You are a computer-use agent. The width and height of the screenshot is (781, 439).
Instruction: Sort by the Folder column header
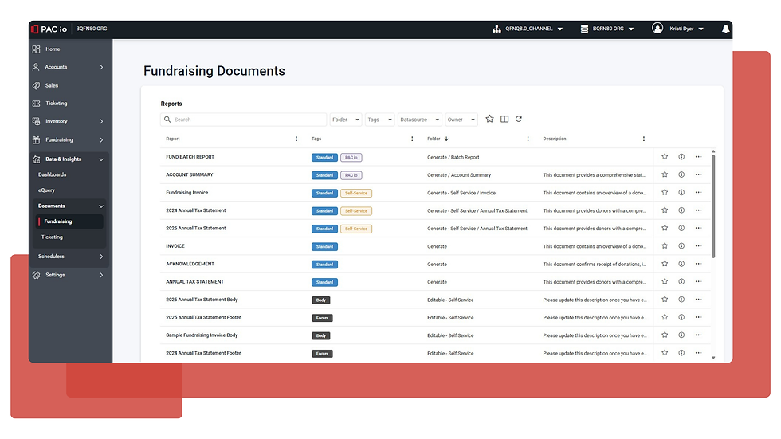pos(434,139)
